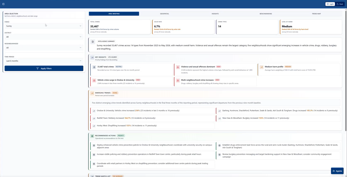Open the Trend Map tab

click(316, 14)
